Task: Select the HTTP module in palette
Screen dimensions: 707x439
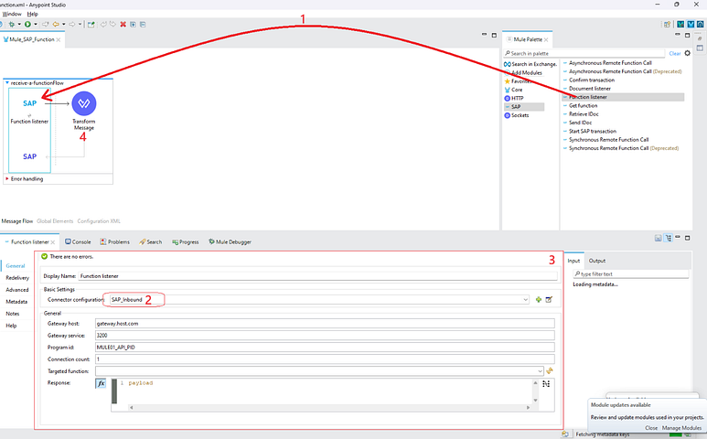Action: coord(514,98)
